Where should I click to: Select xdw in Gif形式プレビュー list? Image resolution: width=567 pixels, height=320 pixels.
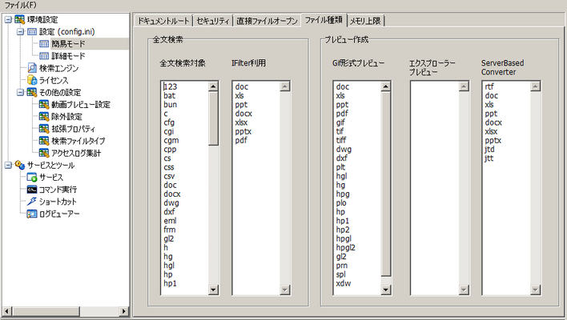click(344, 283)
